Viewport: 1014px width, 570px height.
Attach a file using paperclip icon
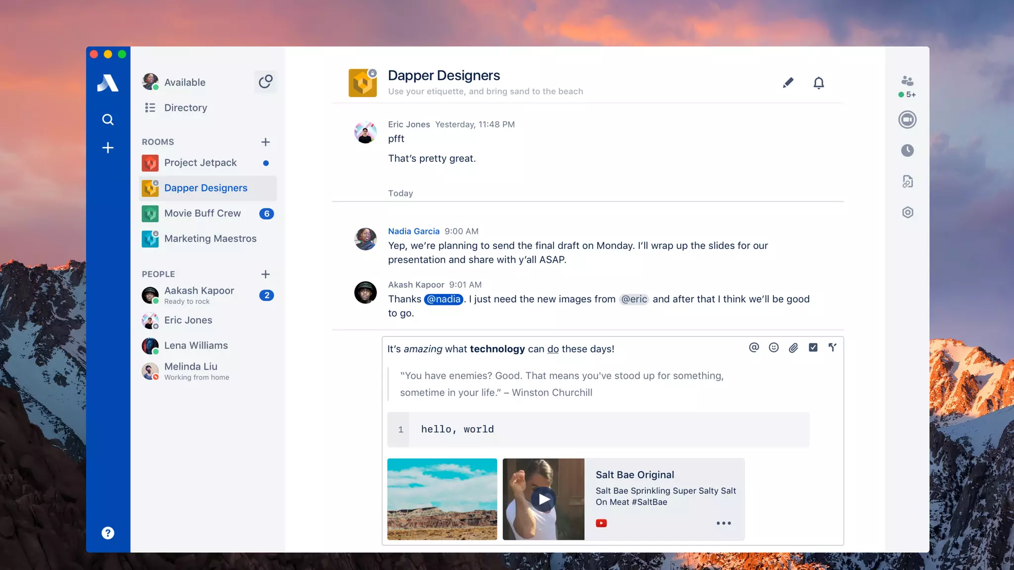point(793,347)
